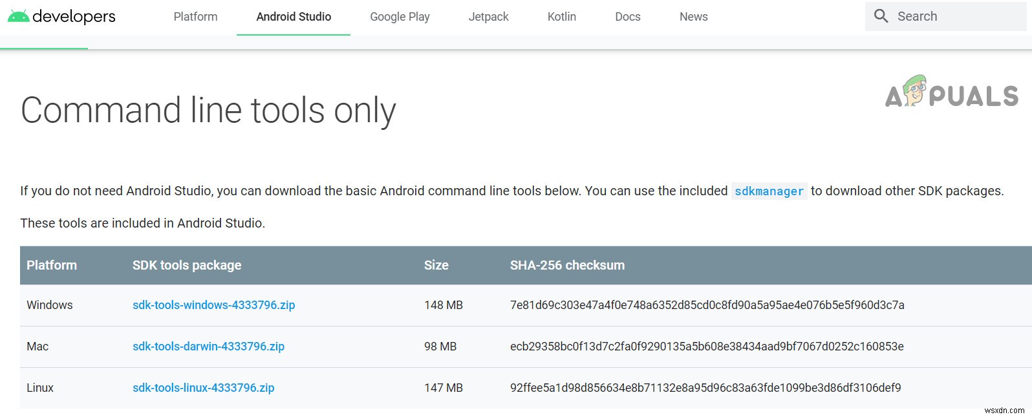Open the Docs navigation item

pos(627,17)
